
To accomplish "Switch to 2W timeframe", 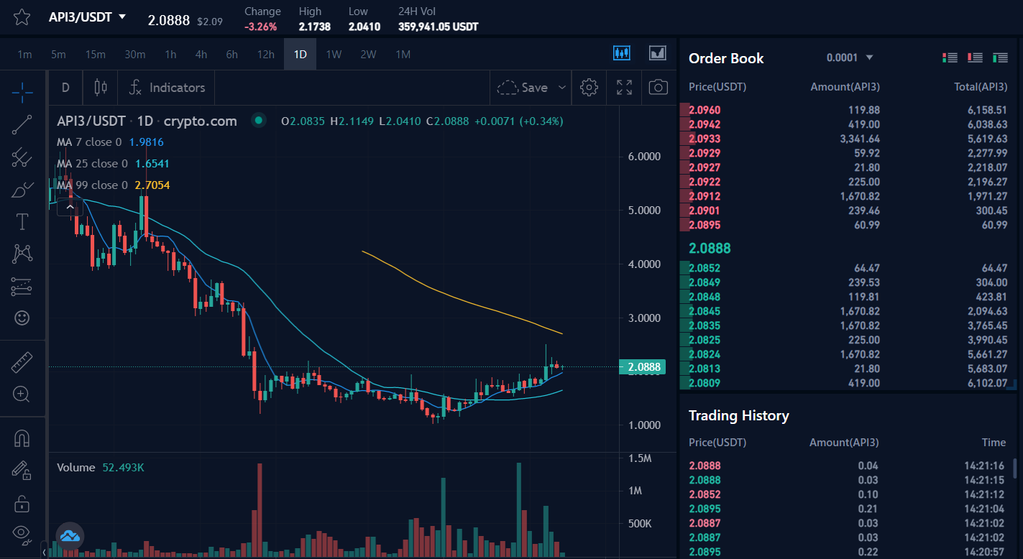I will click(368, 54).
